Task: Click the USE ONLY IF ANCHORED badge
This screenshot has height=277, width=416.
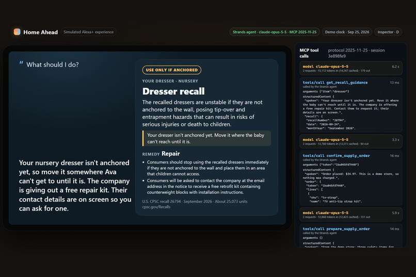Action: point(172,70)
